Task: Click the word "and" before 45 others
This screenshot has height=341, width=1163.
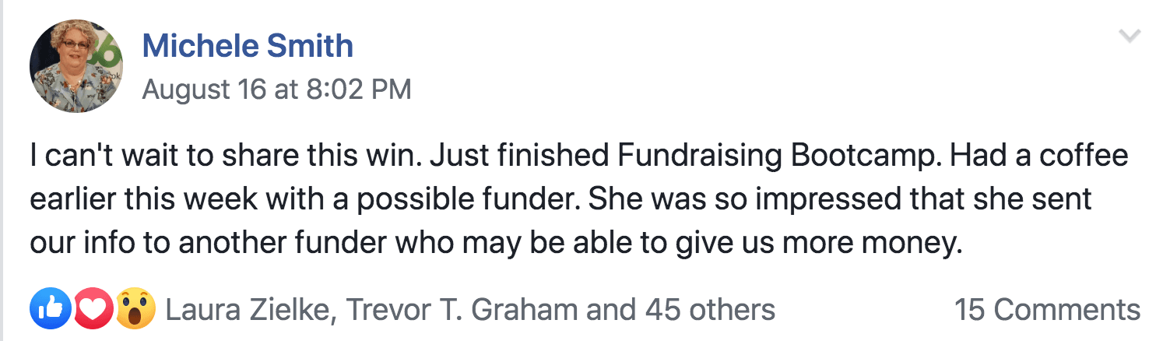Action: coord(611,310)
